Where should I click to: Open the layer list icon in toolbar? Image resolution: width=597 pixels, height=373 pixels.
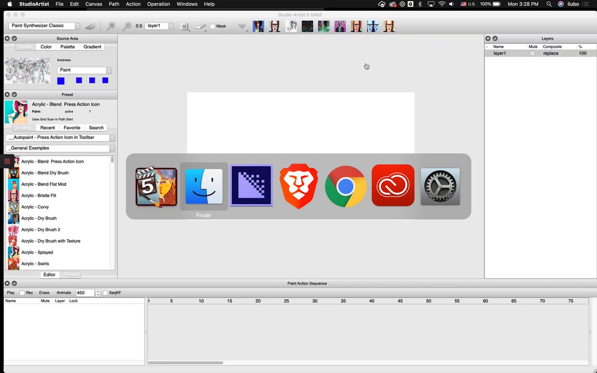pyautogui.click(x=185, y=27)
